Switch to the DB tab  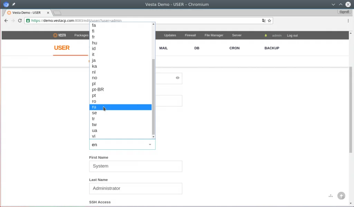(197, 48)
